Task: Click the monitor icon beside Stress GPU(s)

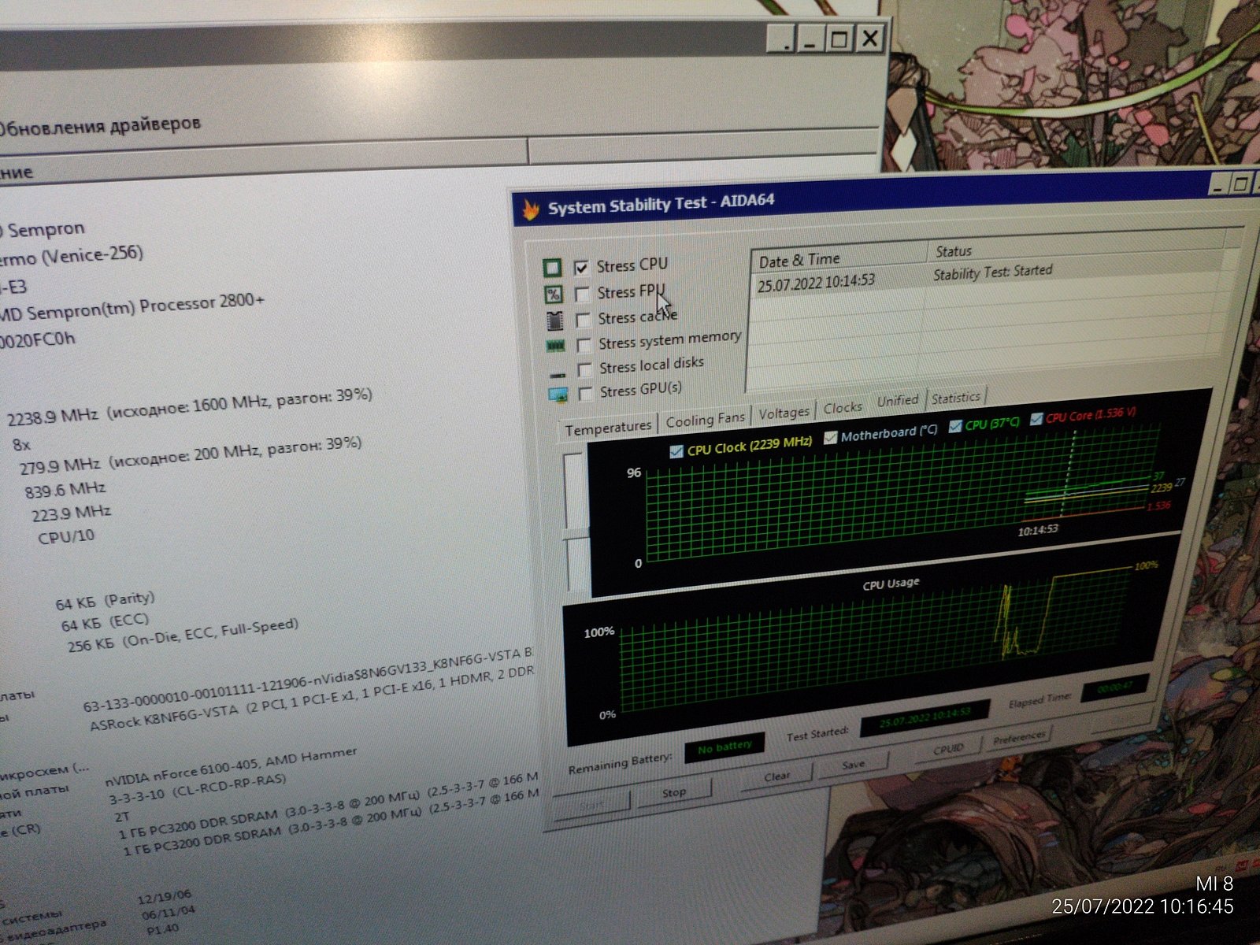Action: pos(558,394)
